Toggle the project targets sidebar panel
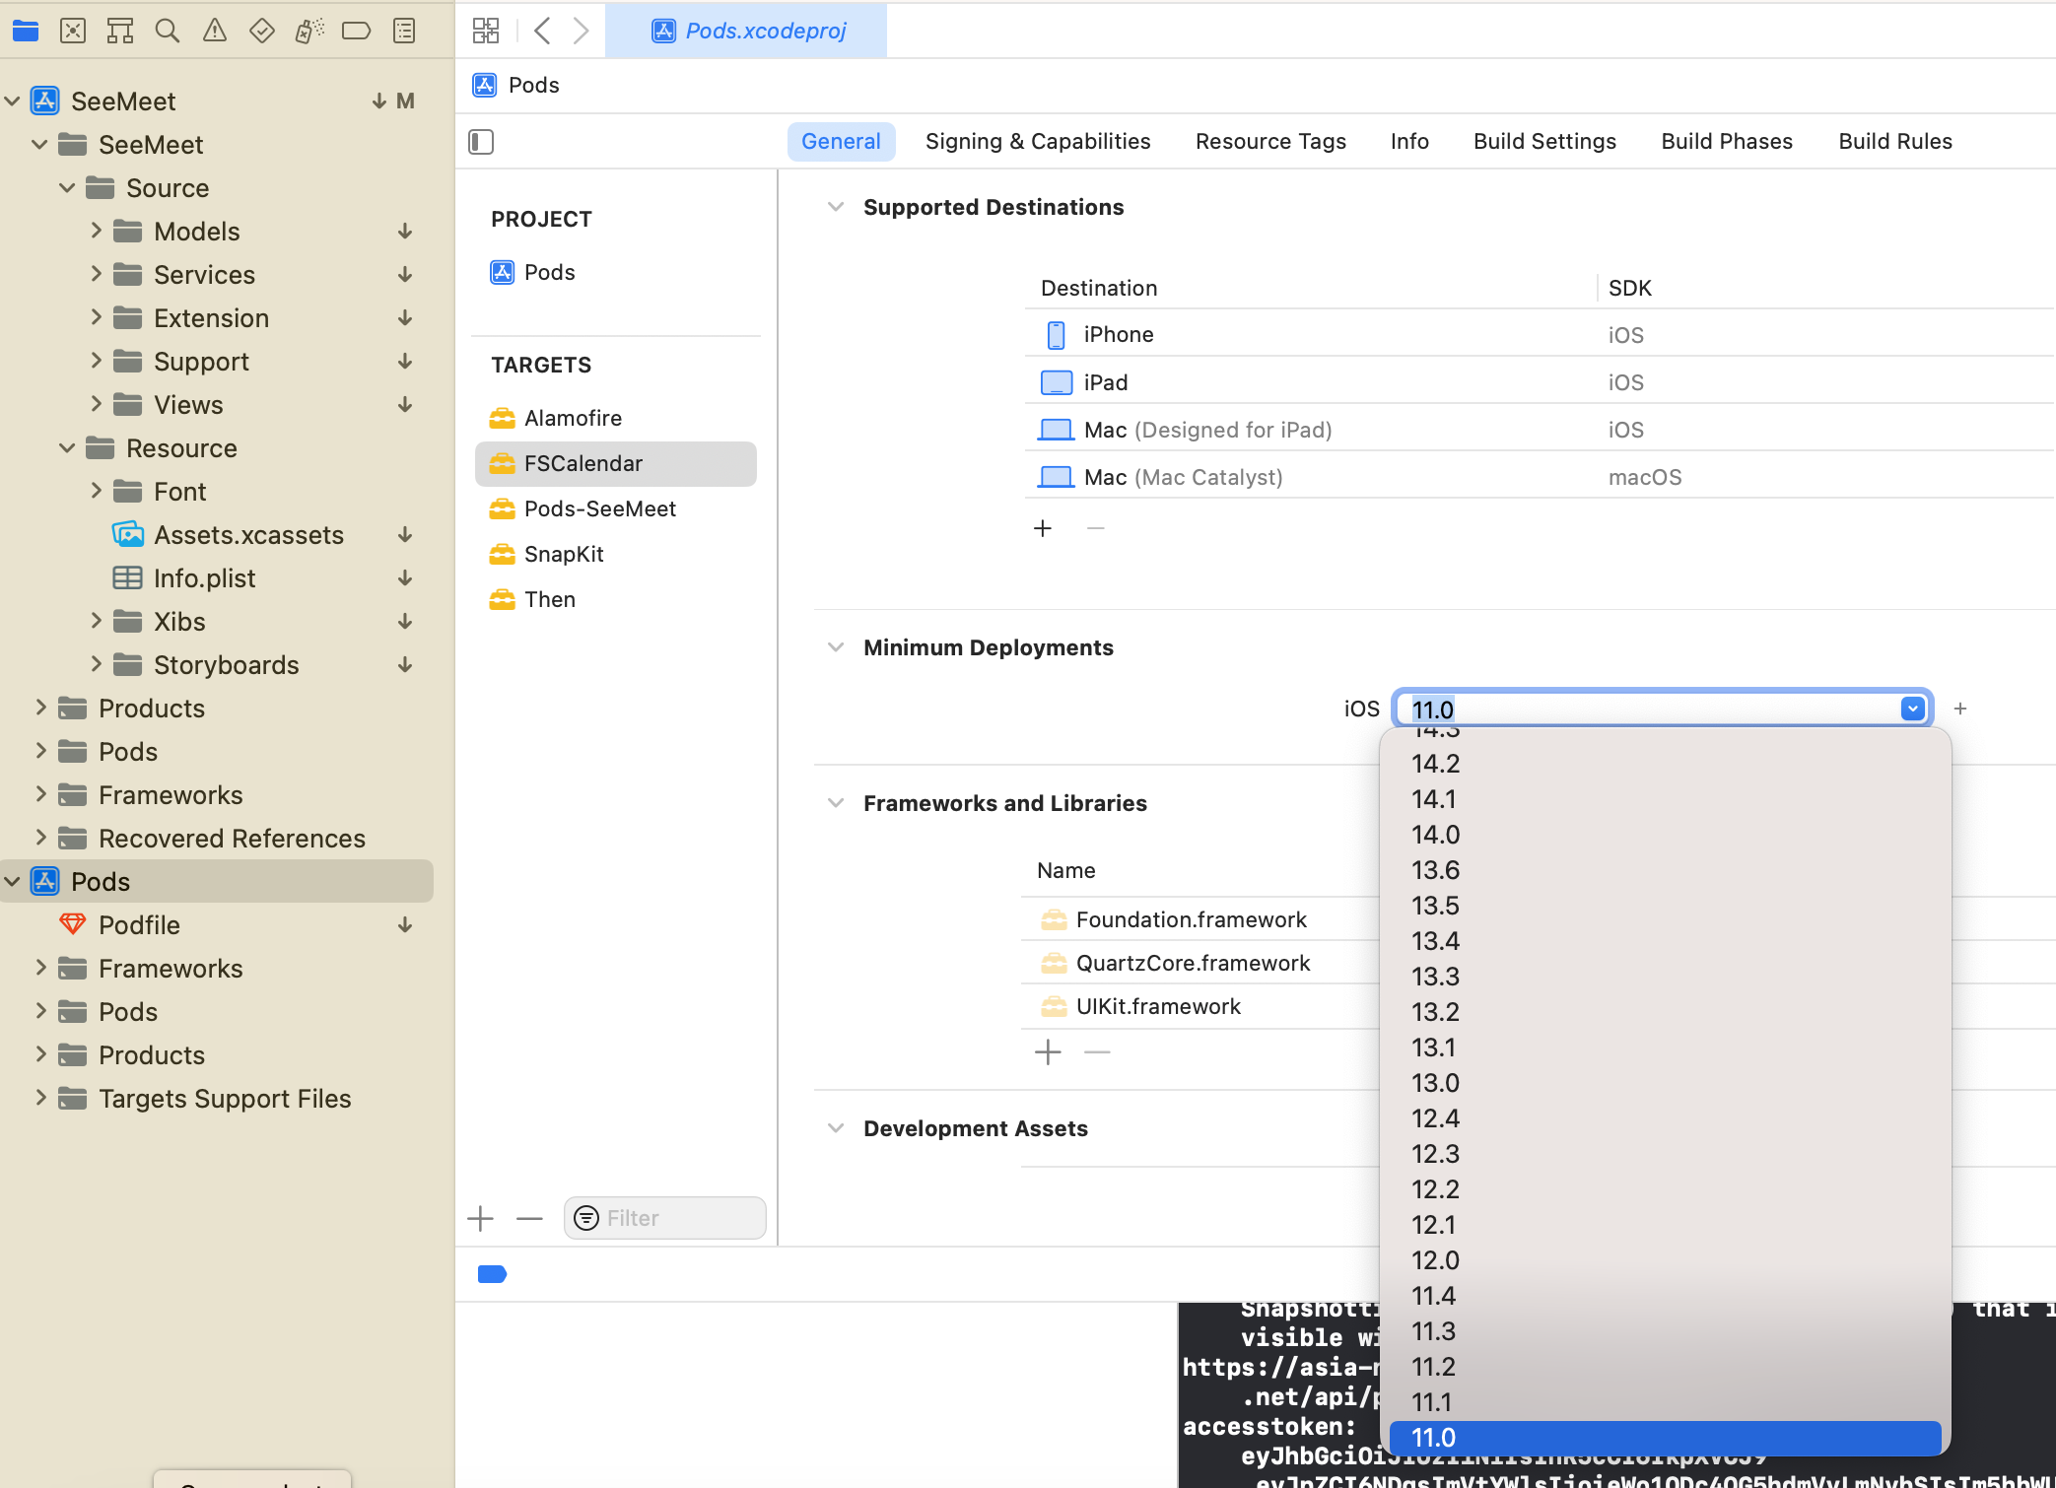 (481, 142)
